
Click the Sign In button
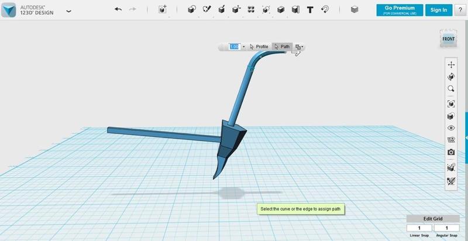(x=439, y=10)
